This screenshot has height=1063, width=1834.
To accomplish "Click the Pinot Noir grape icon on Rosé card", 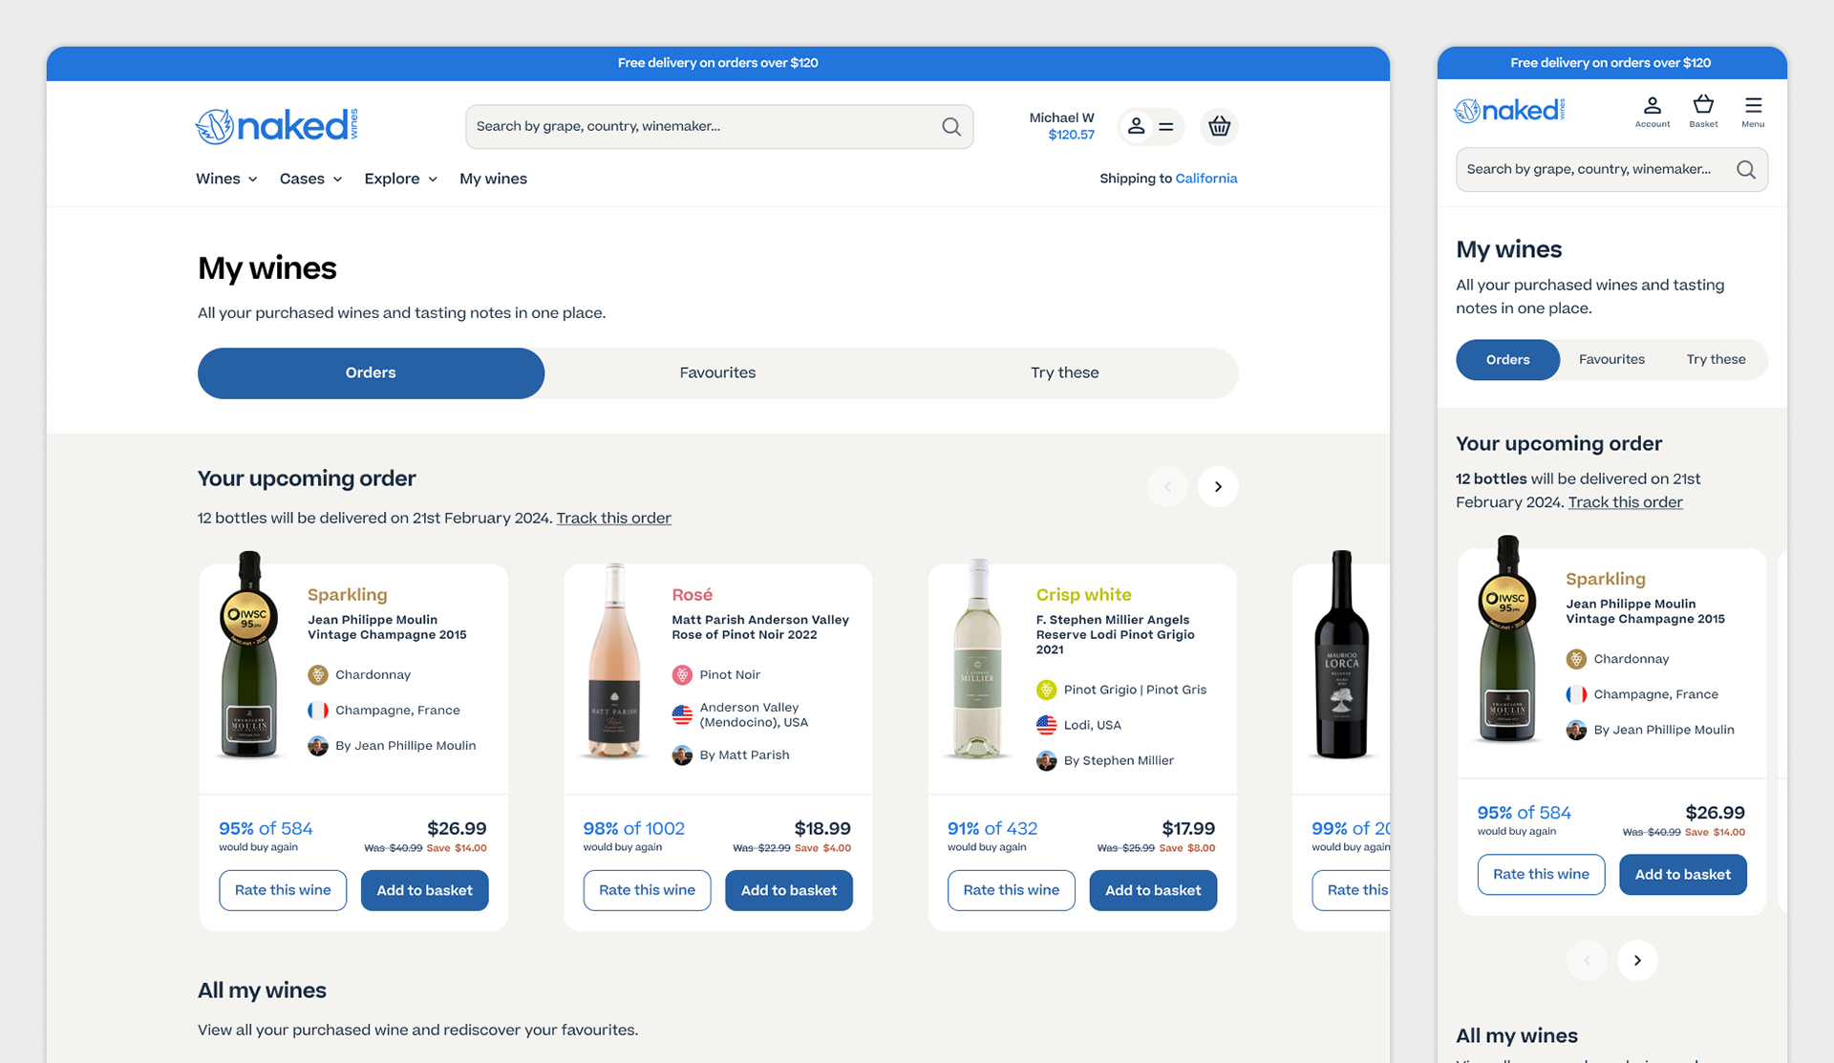I will point(682,674).
